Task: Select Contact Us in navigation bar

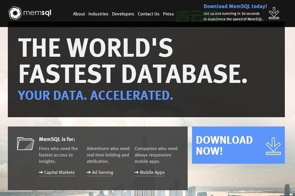Action: click(148, 14)
